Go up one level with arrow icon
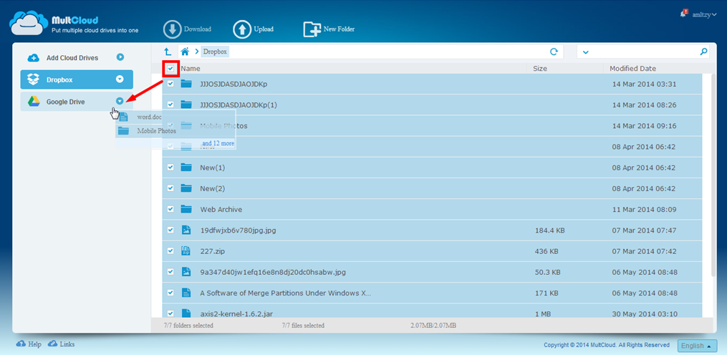 point(168,52)
